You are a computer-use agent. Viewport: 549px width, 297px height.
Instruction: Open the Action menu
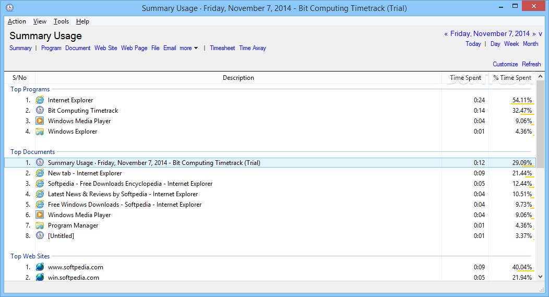coord(17,21)
